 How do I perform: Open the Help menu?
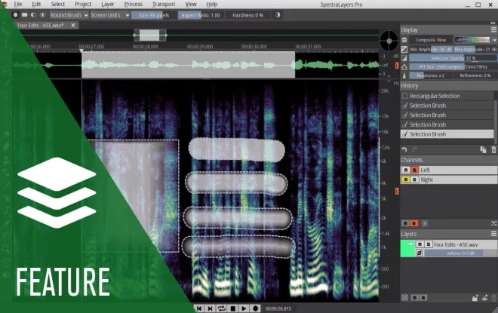tap(211, 4)
